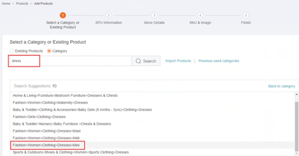Open Previous used categories link
The image size is (299, 156).
pos(219,61)
